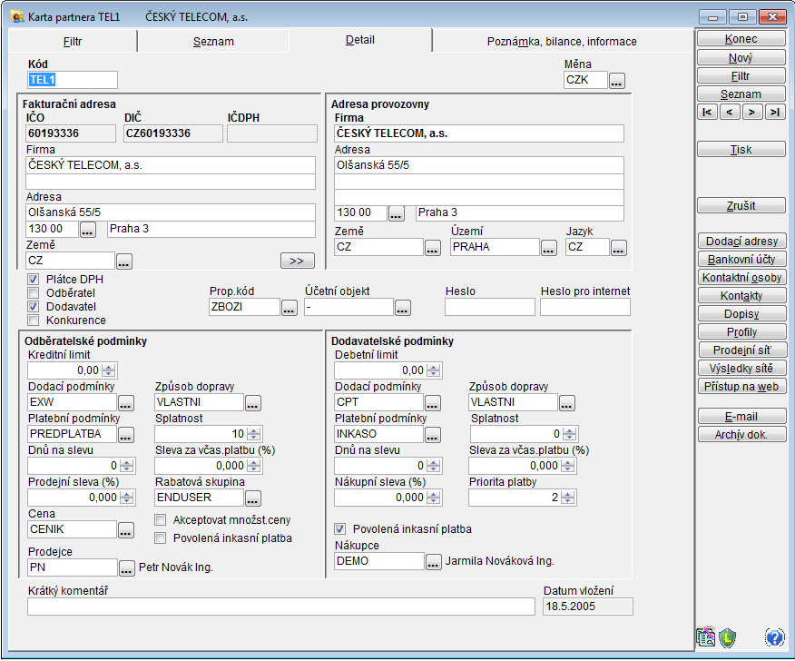Toggle the Dodavatel checkbox

coord(34,307)
